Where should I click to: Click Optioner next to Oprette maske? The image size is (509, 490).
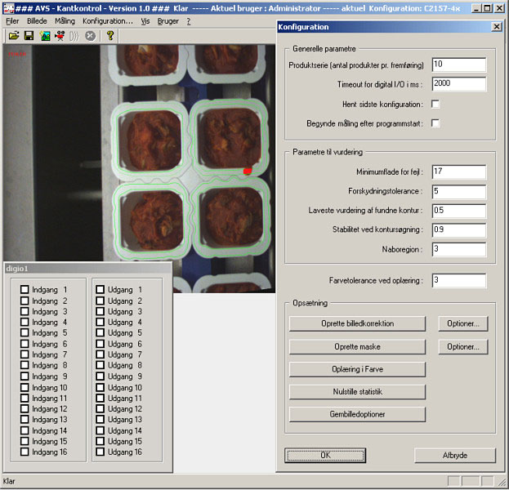pyautogui.click(x=463, y=346)
